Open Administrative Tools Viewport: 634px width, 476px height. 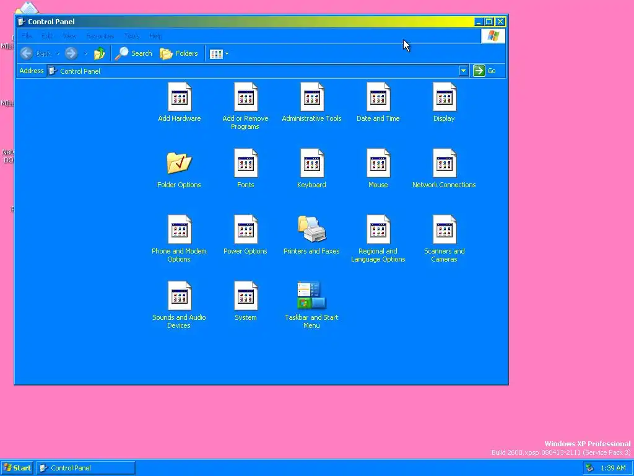[x=312, y=102]
